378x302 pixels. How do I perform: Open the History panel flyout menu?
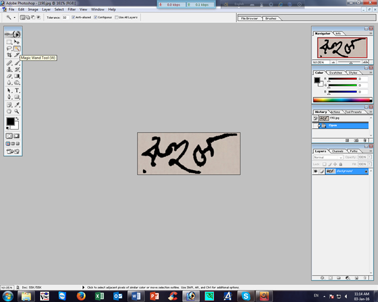371,112
